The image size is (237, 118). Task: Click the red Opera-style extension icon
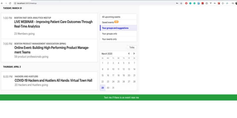pyautogui.click(x=186, y=3)
